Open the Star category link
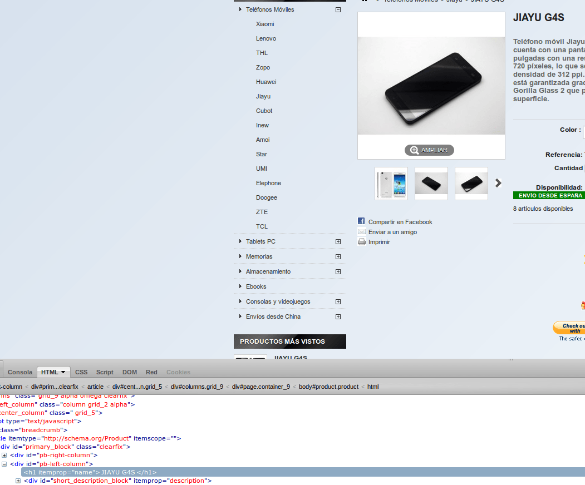585x485 pixels. coord(262,154)
